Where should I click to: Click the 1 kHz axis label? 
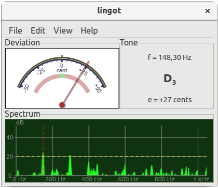click(x=201, y=179)
